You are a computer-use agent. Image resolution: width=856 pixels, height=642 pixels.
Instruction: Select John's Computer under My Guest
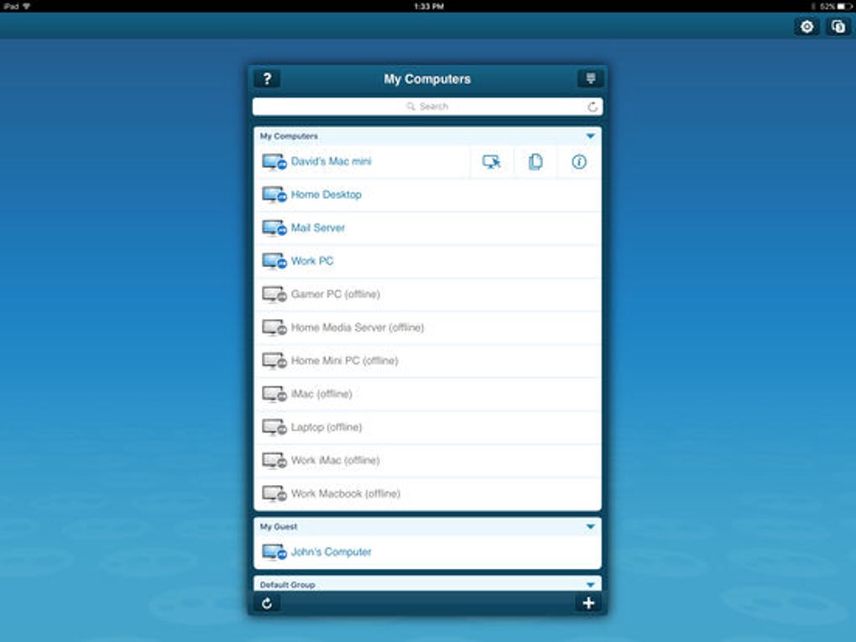(x=427, y=552)
